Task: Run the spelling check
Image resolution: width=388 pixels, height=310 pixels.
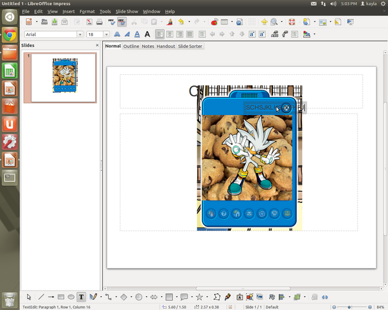Action: click(x=112, y=22)
